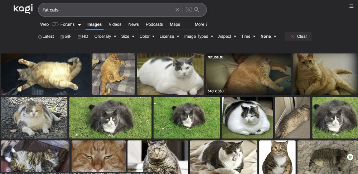Open the None dropdown
The width and height of the screenshot is (358, 174).
(268, 36)
